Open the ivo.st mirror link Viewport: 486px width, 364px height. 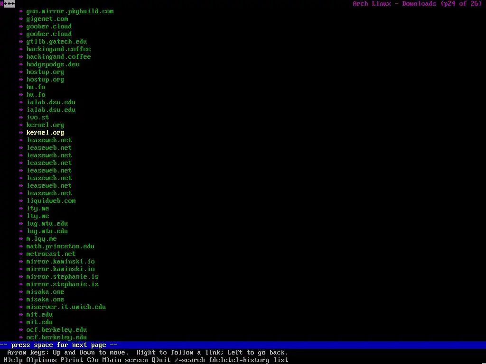[x=37, y=118]
